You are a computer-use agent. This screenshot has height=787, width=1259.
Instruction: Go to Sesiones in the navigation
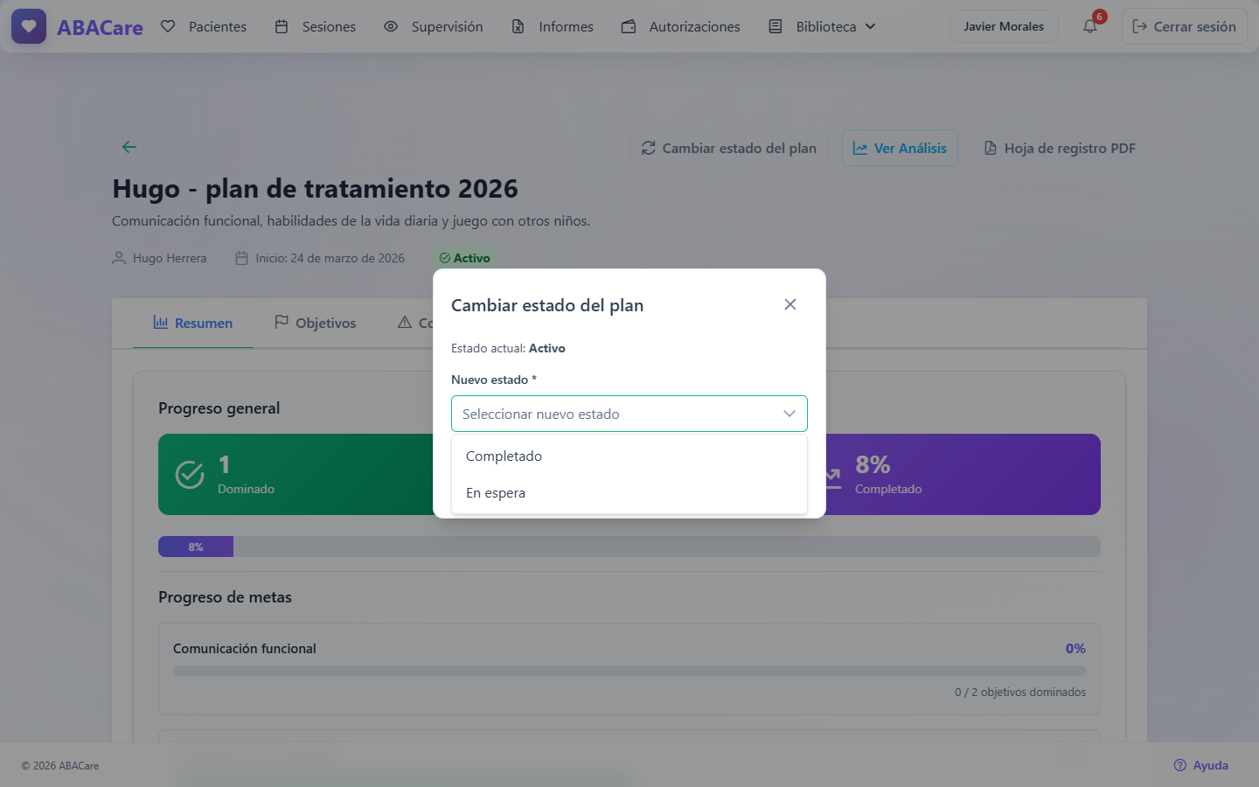tap(316, 26)
